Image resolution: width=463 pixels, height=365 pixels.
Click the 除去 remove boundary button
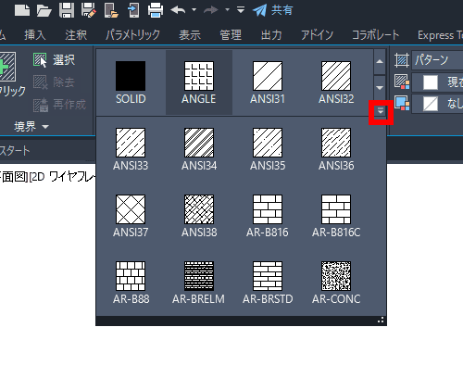tap(55, 82)
